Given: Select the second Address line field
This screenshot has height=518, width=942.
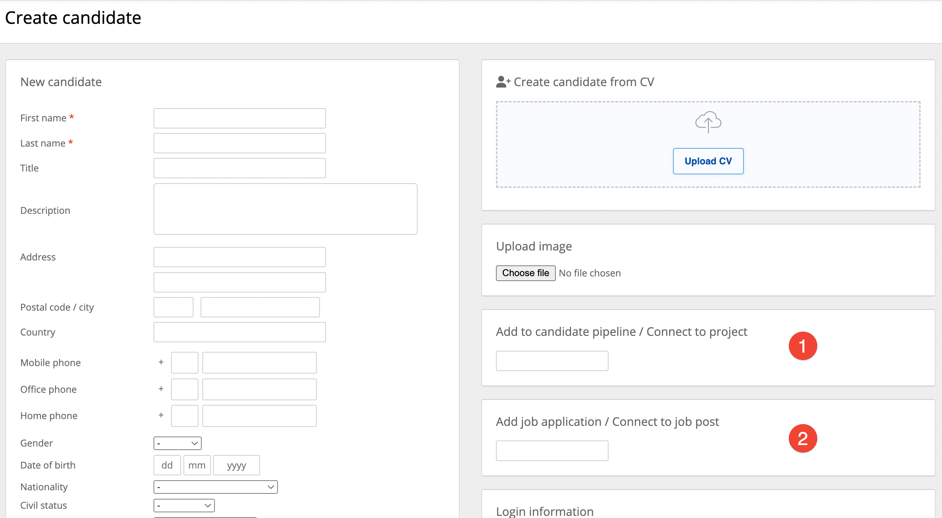Looking at the screenshot, I should (239, 282).
